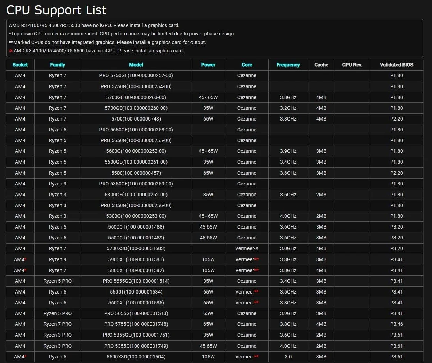Select model PRO 5350G(100-000000256-00)
This screenshot has width=432, height=363.
pyautogui.click(x=136, y=205)
